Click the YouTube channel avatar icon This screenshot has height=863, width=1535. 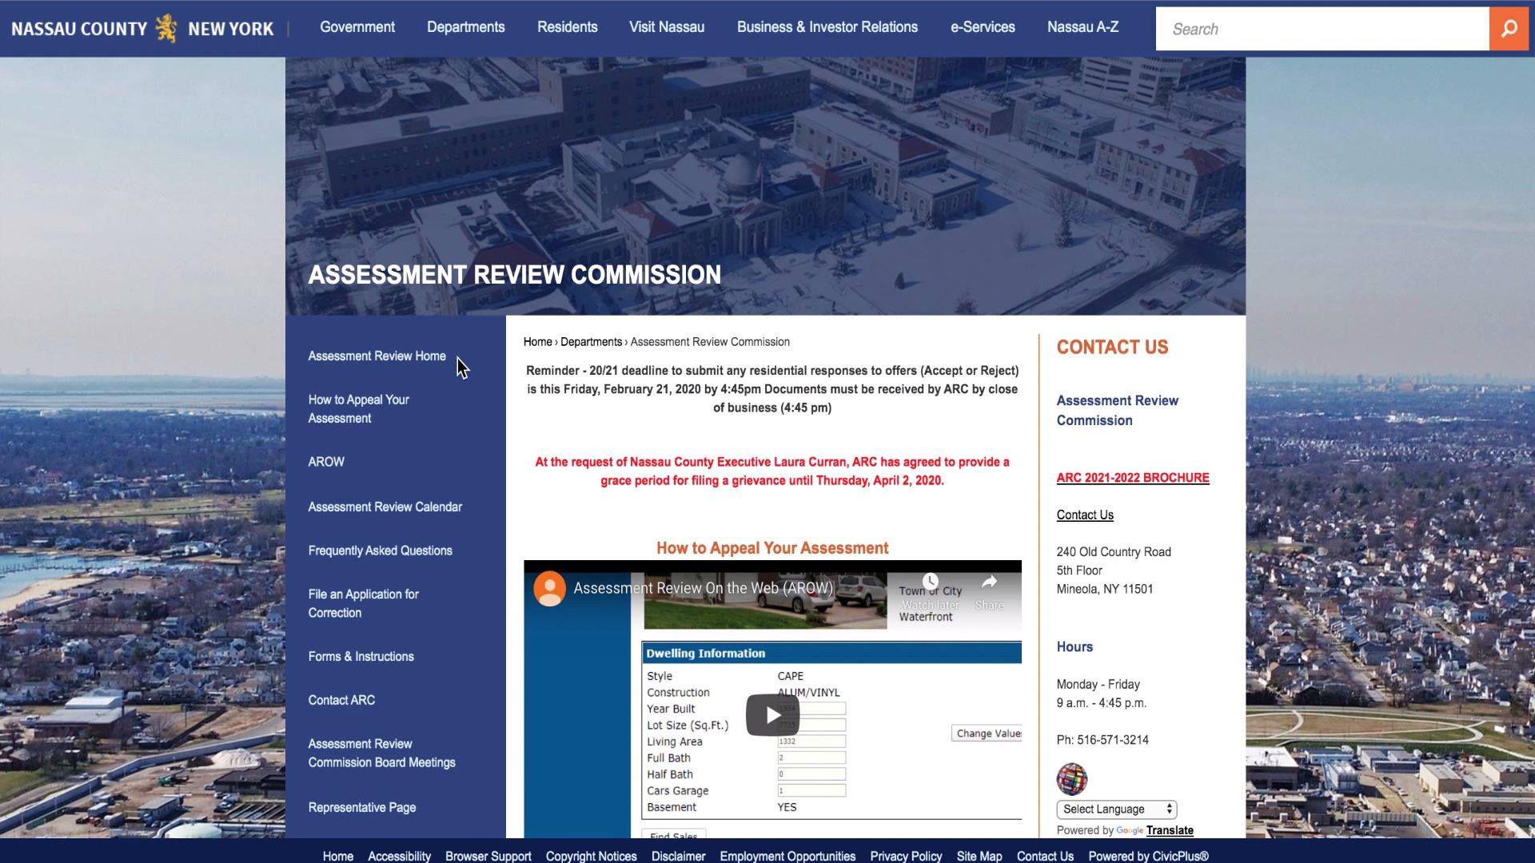(550, 589)
